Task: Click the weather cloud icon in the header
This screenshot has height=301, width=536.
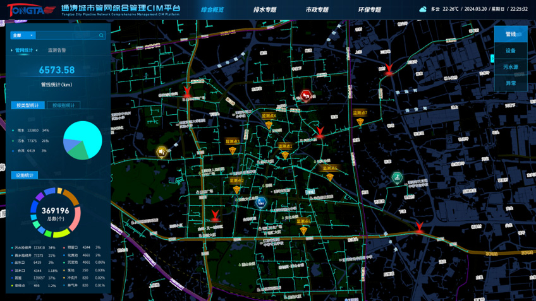Action: coord(423,9)
